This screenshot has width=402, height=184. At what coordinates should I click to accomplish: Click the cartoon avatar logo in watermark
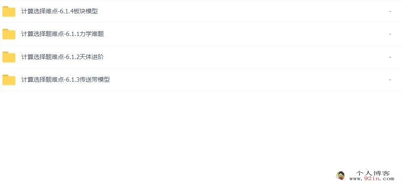341,176
